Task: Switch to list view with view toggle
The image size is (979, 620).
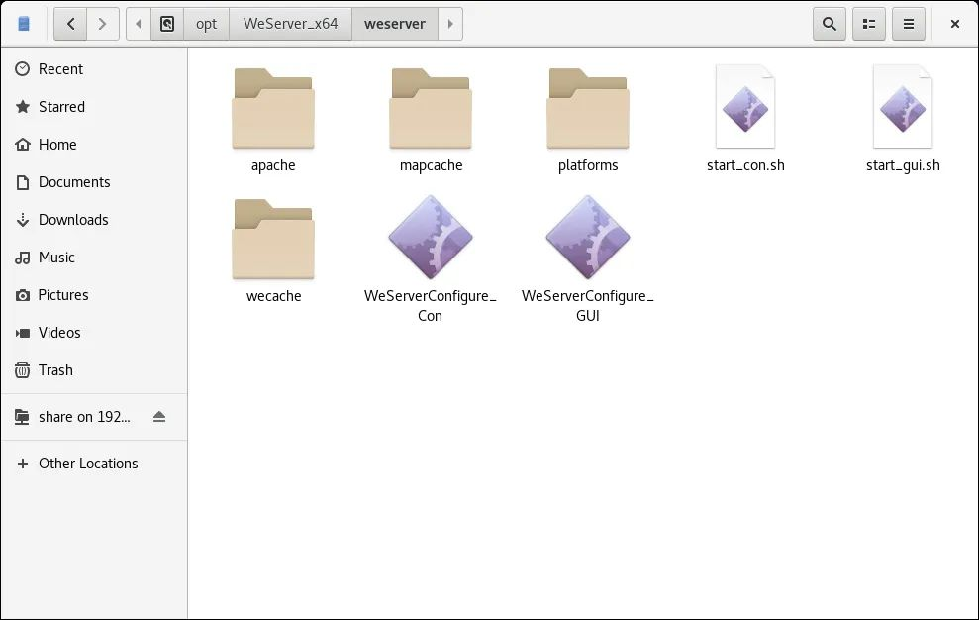Action: pyautogui.click(x=869, y=24)
